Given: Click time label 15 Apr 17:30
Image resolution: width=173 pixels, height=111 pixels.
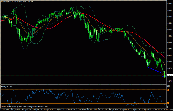Looking at the screenshot, I should pyautogui.click(x=168, y=110).
